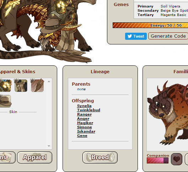This screenshot has height=172, width=188.
Task: Click the heart bond button under familiar
Action: coord(177,159)
